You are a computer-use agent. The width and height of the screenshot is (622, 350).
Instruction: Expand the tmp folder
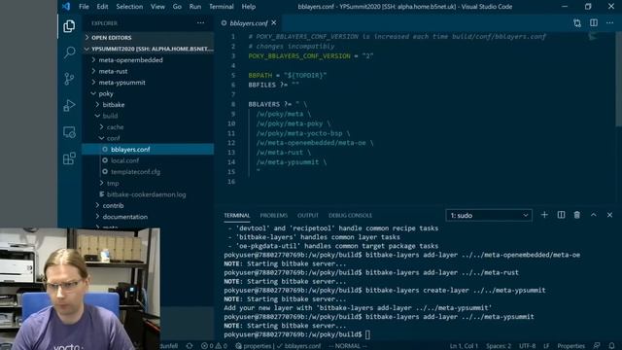[x=149, y=183]
